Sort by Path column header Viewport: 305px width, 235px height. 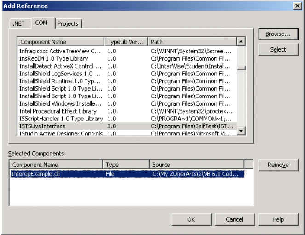tap(192, 42)
